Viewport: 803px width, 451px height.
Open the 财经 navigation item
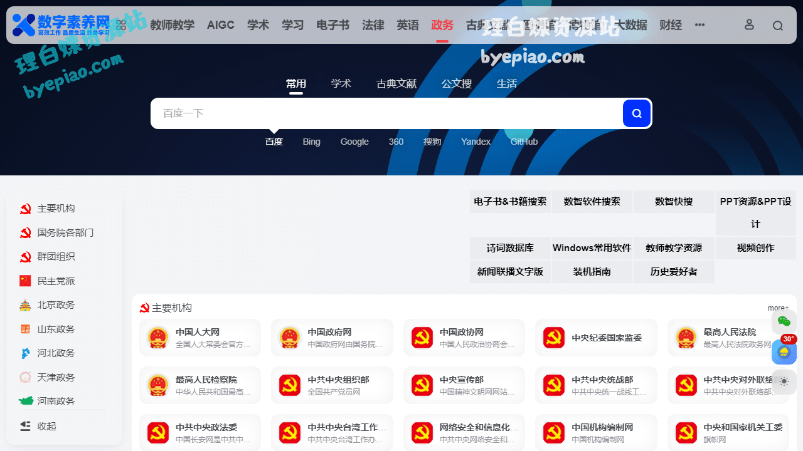click(x=671, y=25)
